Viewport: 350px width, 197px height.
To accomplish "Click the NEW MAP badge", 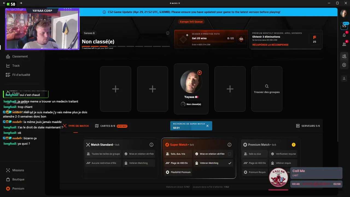I will tap(122, 126).
